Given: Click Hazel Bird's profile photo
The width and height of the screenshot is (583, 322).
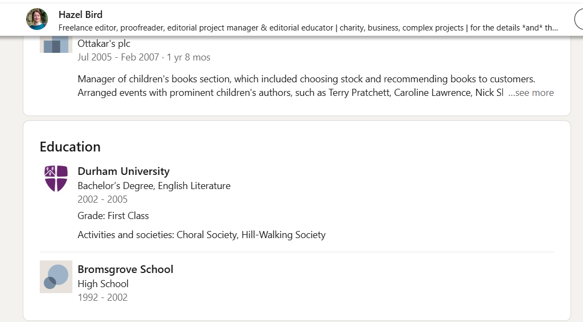Looking at the screenshot, I should tap(37, 20).
